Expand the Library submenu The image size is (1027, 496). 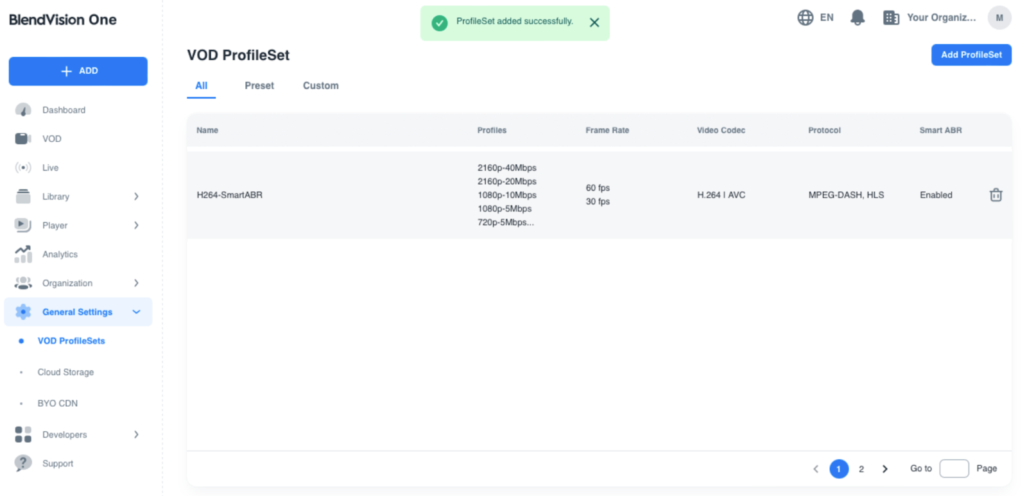point(136,197)
